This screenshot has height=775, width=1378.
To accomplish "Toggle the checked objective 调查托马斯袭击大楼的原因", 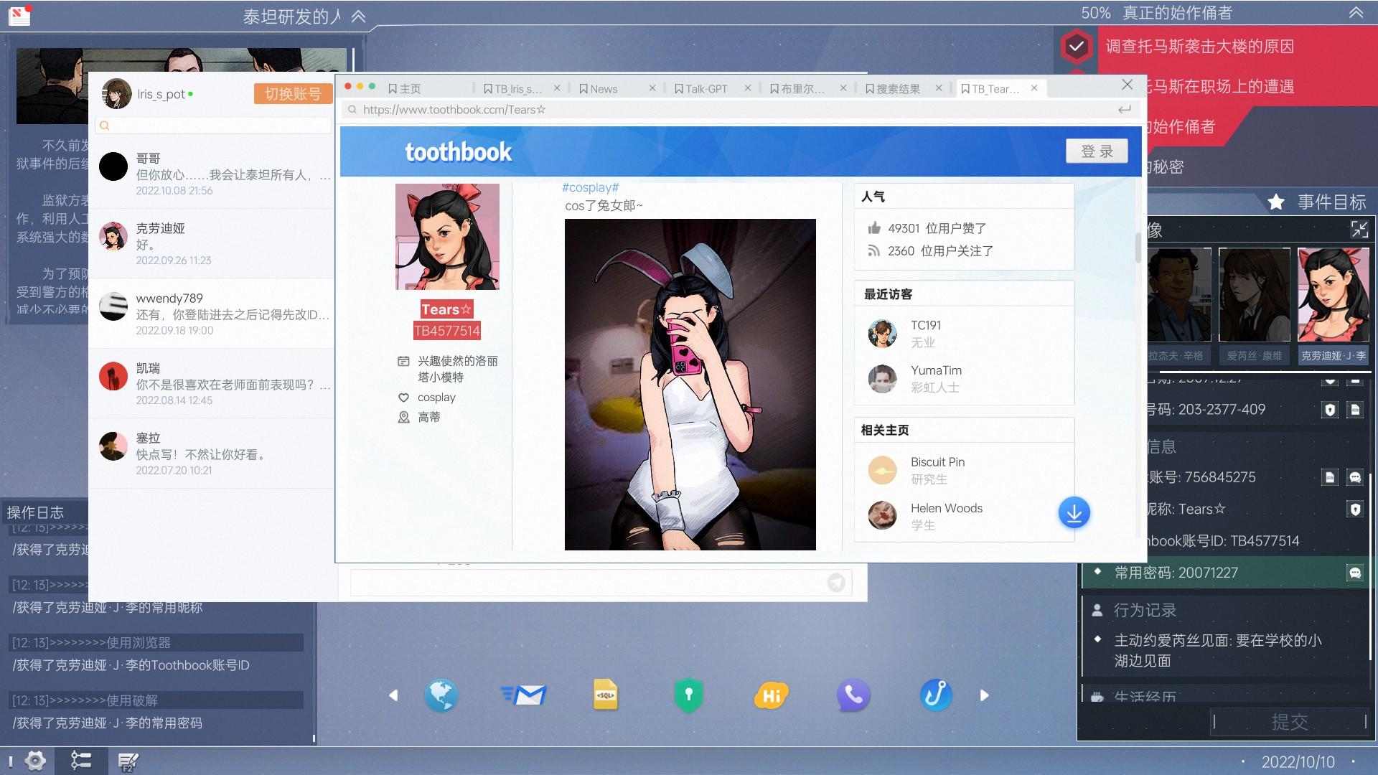I will point(1076,47).
